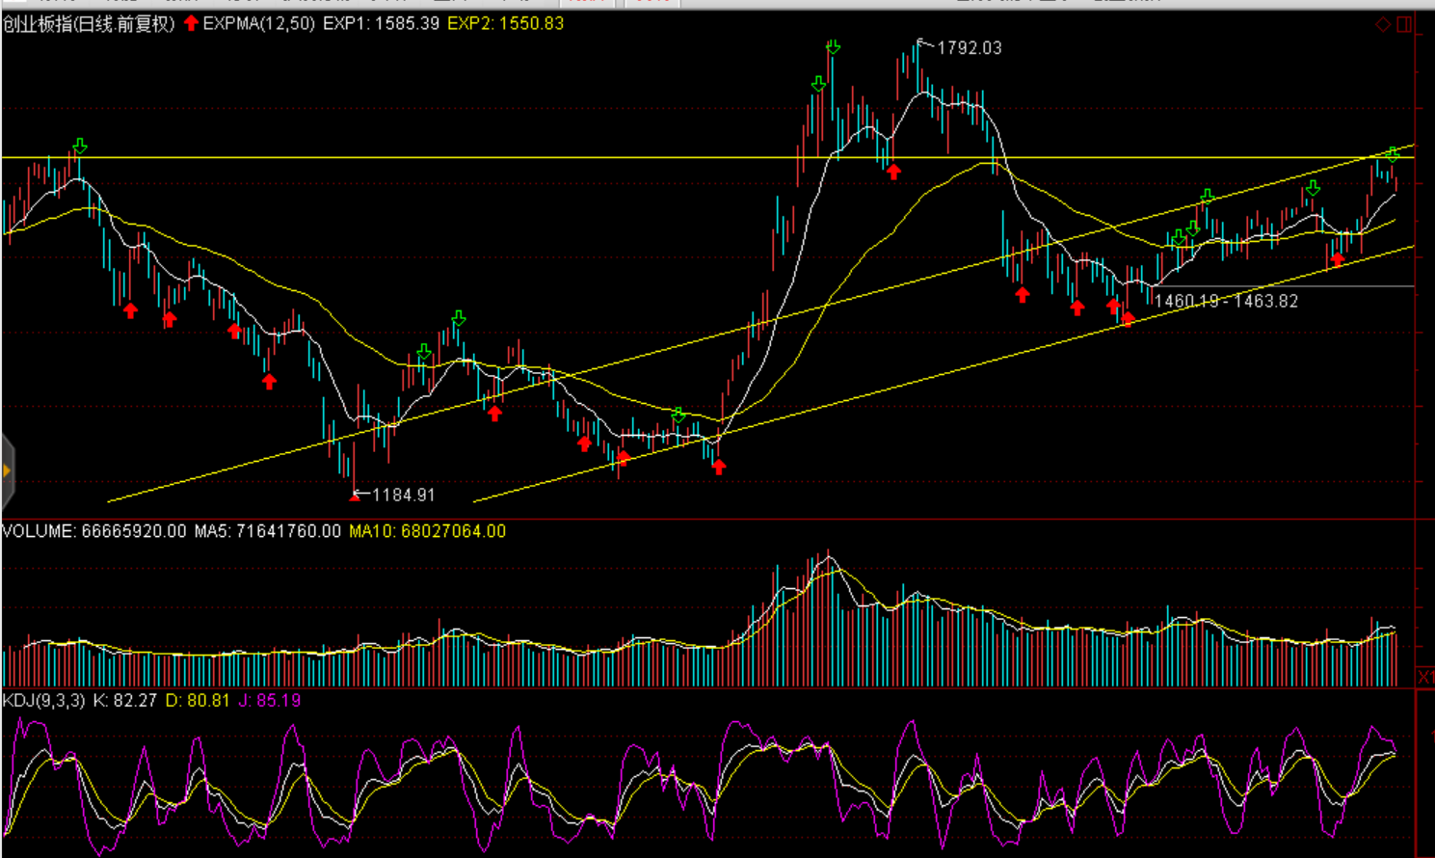Select the VOLUME indicator label
Screen dimensions: 1435x858
39,531
